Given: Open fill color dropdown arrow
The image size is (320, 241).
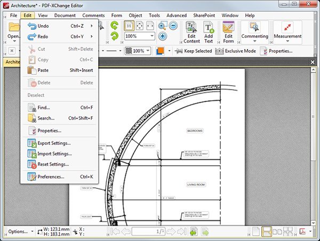Looking at the screenshot, I should (x=169, y=51).
